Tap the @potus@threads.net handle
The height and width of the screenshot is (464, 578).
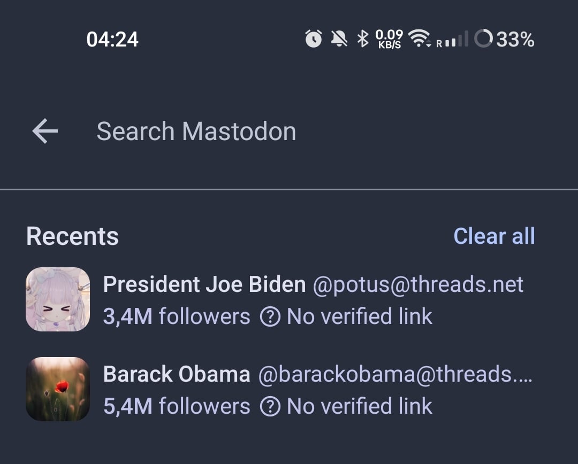coord(418,285)
